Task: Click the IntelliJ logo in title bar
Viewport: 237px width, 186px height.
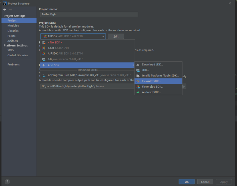Action: 5,3
